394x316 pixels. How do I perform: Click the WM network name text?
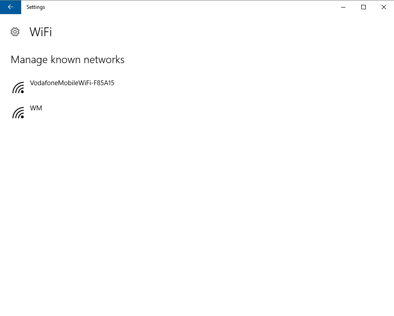[x=36, y=108]
